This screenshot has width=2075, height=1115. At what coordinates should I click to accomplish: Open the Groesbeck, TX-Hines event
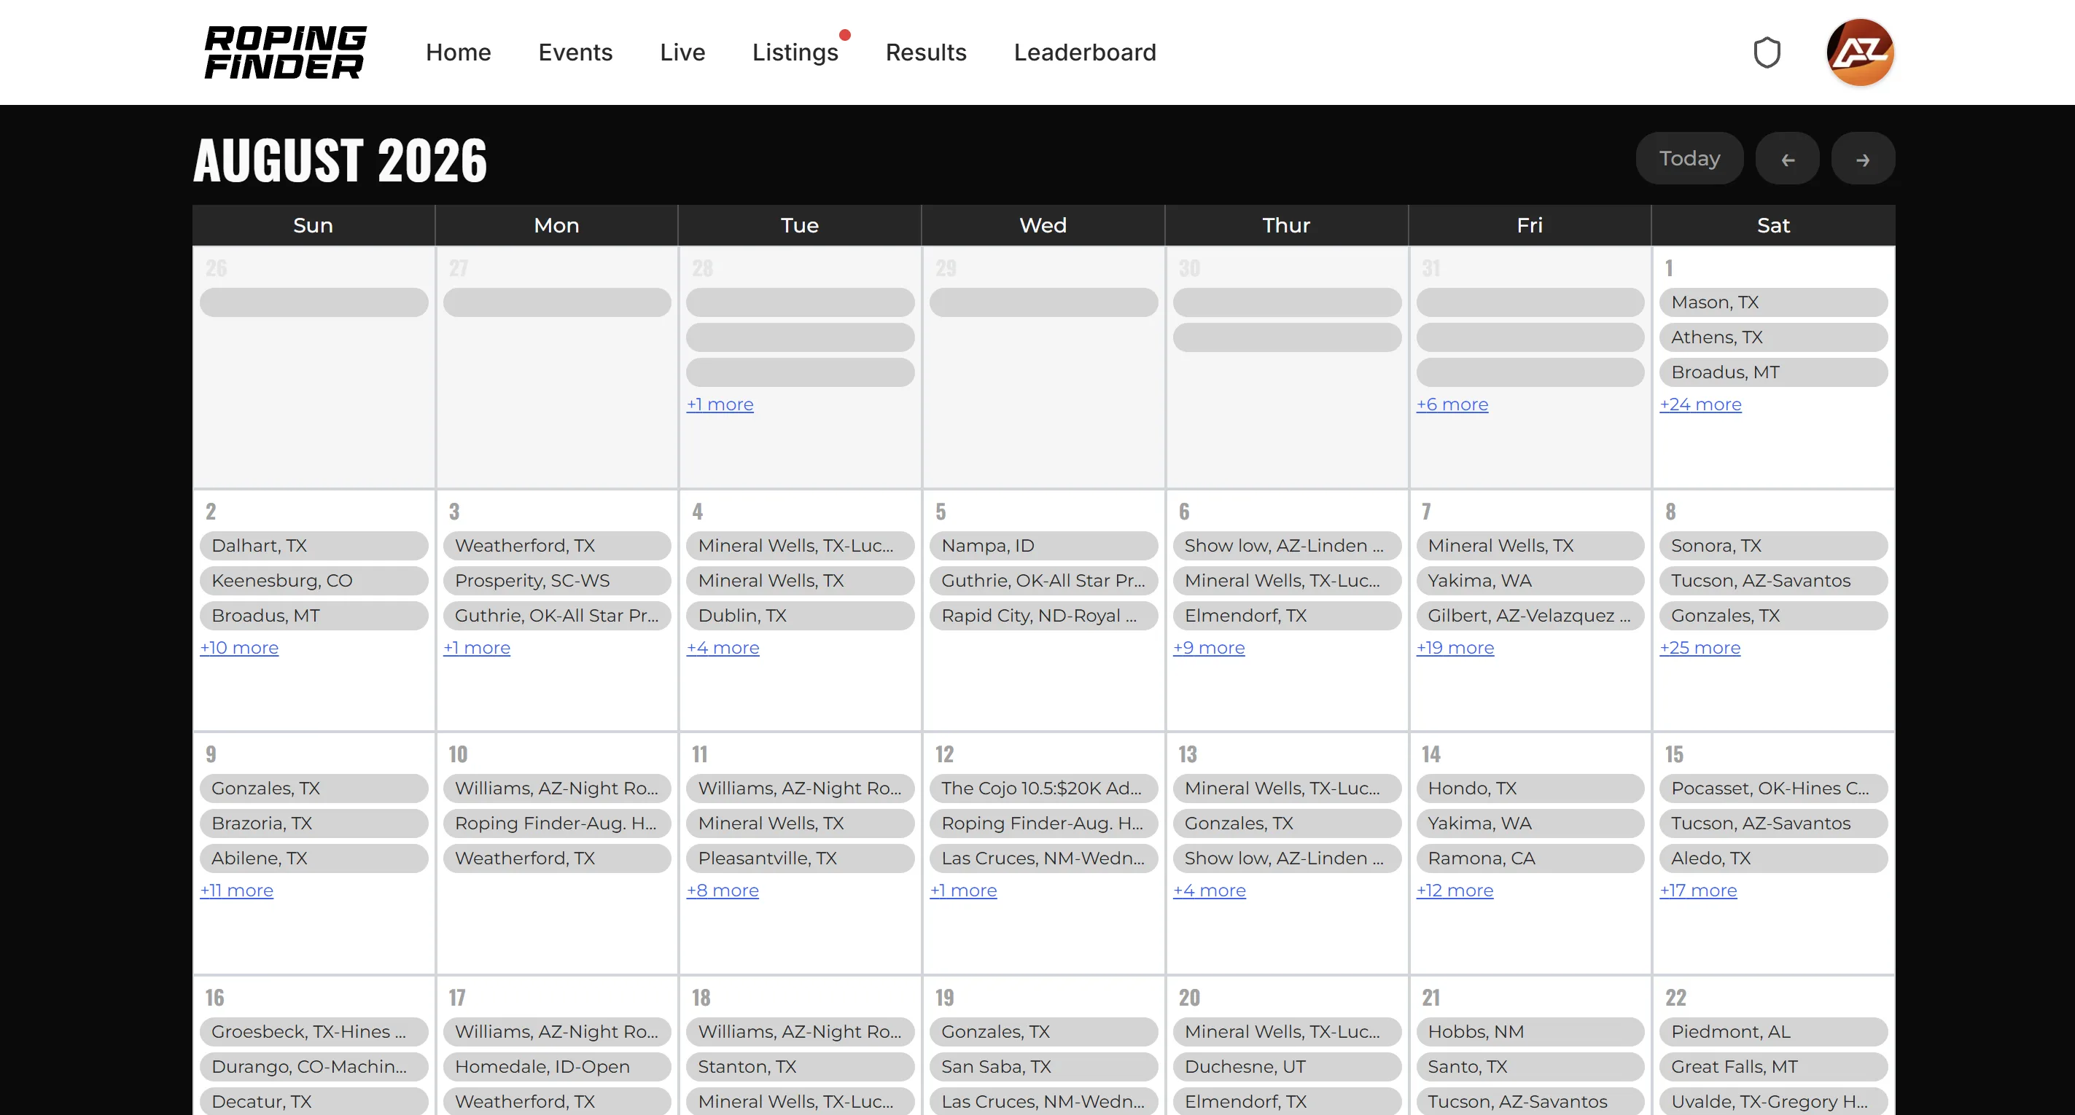coord(314,1032)
